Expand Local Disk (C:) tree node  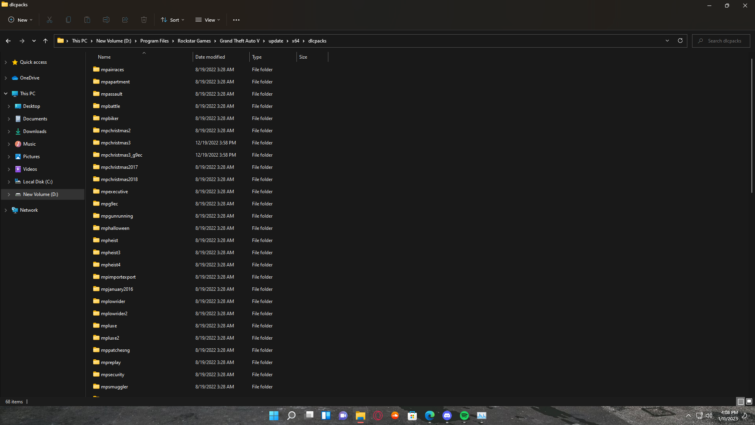coord(9,182)
